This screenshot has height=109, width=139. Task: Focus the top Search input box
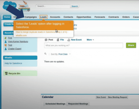[x=53, y=6]
